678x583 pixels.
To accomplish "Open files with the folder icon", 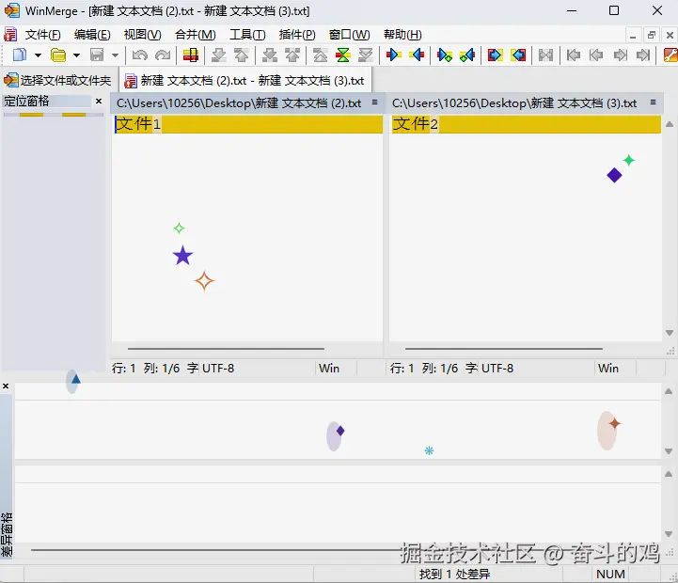I will click(x=58, y=55).
